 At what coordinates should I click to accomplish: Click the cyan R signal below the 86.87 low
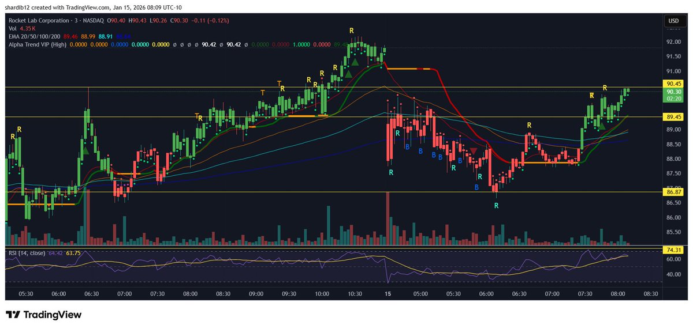point(496,205)
